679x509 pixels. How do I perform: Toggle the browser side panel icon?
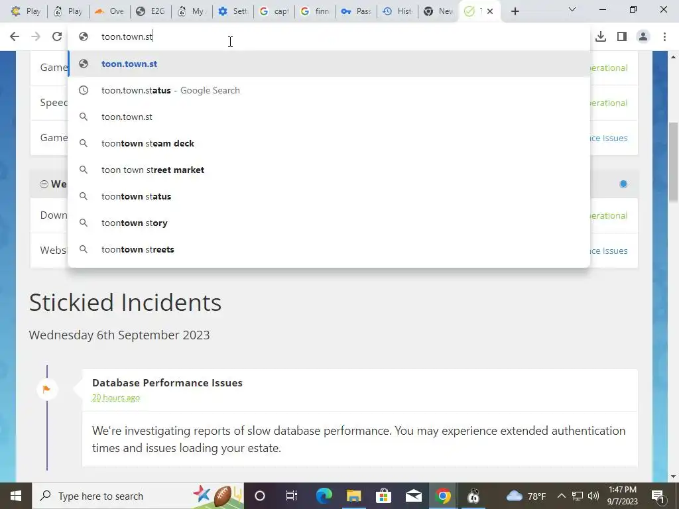point(622,37)
